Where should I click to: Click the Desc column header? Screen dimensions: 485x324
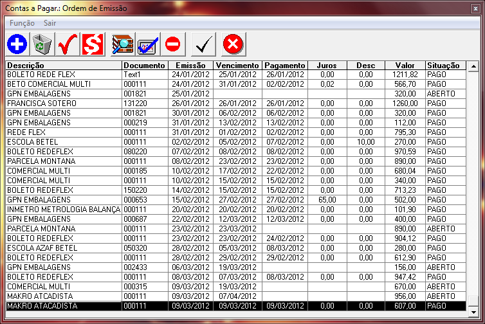pos(365,66)
